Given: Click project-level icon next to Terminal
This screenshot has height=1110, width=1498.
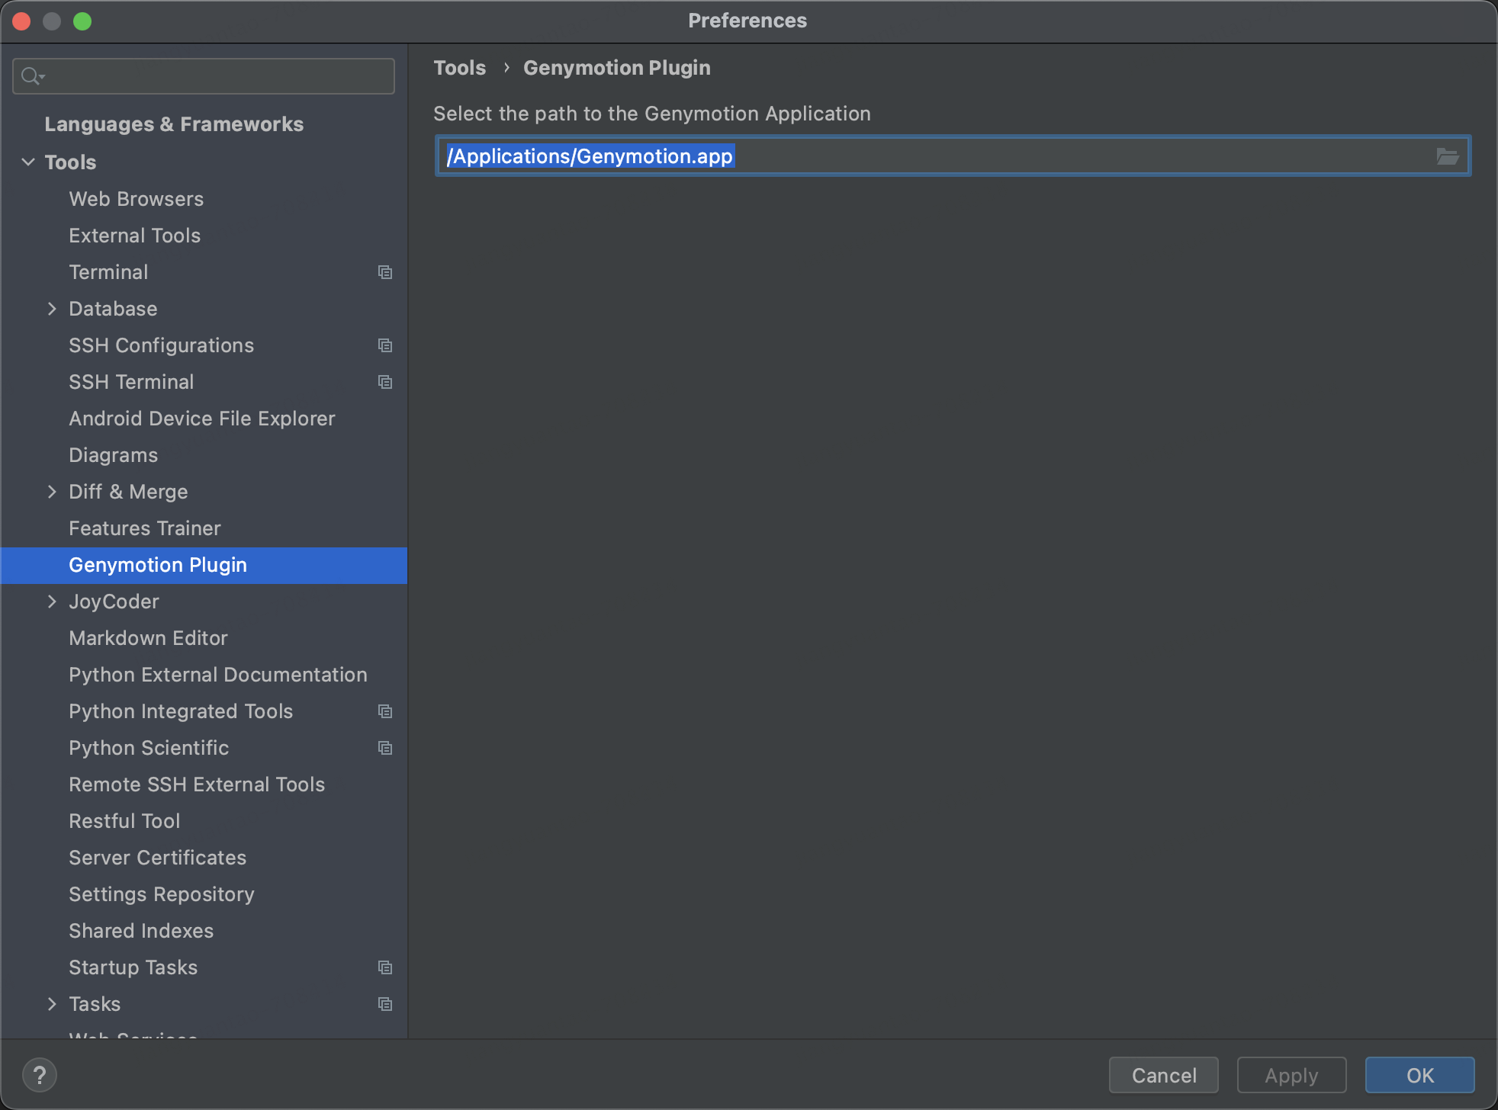Looking at the screenshot, I should (x=385, y=272).
